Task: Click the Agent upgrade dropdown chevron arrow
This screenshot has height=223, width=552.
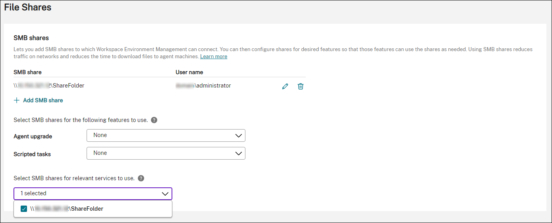Action: pyautogui.click(x=238, y=135)
